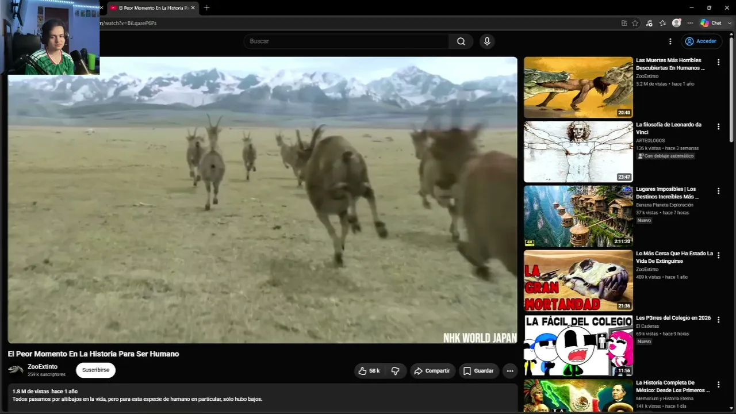The image size is (736, 414).
Task: Open Memorium y Historia Eterna channel name
Action: pyautogui.click(x=665, y=398)
